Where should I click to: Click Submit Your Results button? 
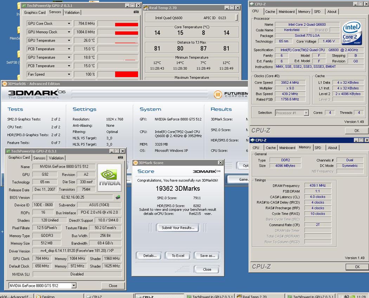coord(178,228)
